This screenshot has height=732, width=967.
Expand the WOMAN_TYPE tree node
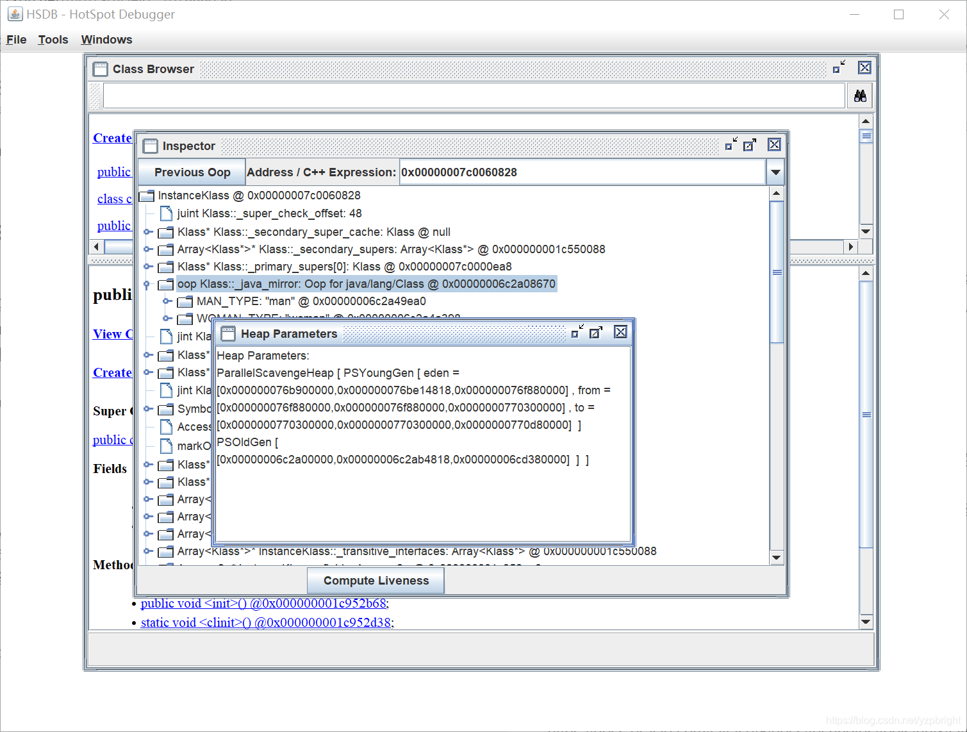(167, 318)
